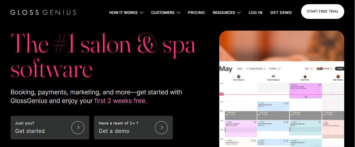The width and height of the screenshot is (355, 147).
Task: Click Olivia Anderson's avatar in the calendar
Action: (x=239, y=77)
